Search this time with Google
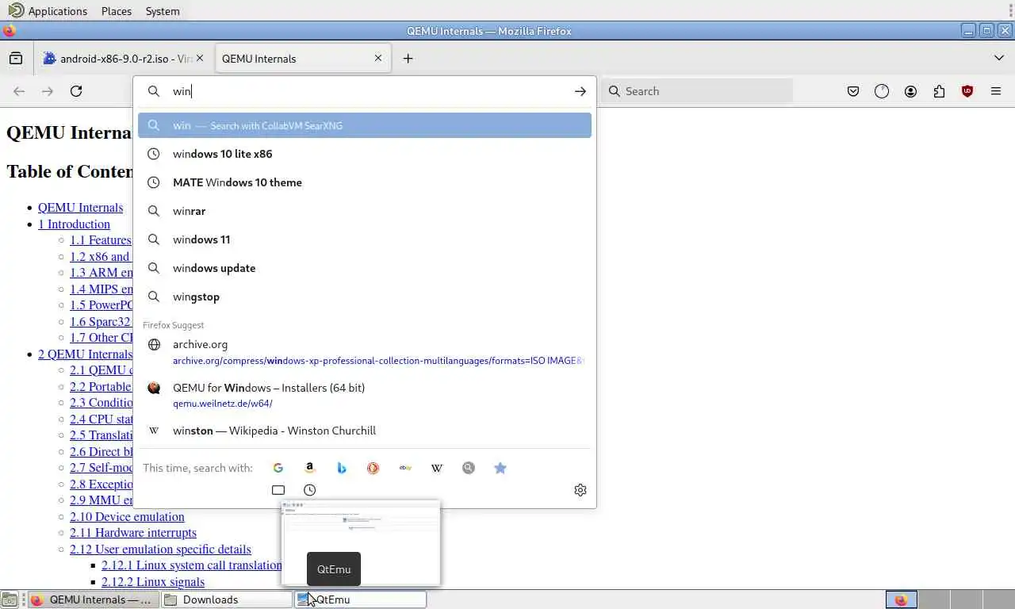The width and height of the screenshot is (1015, 609). point(278,468)
